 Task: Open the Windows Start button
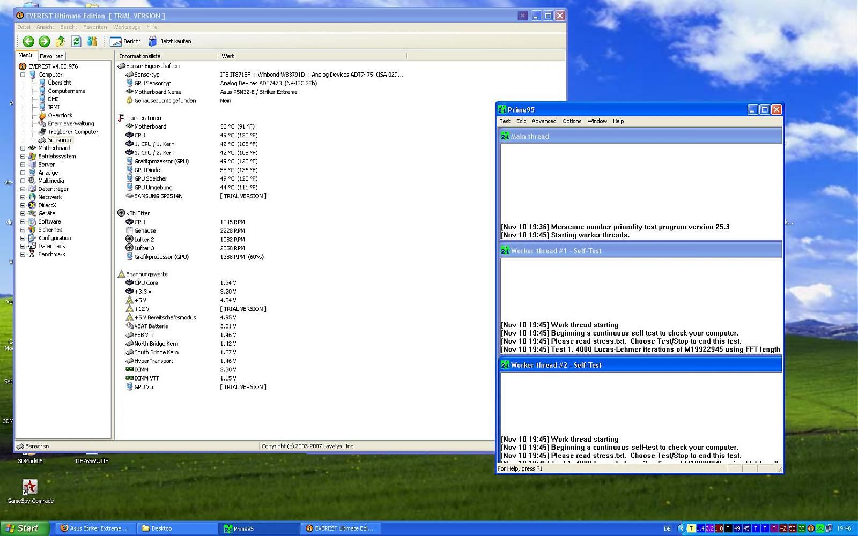click(x=25, y=528)
